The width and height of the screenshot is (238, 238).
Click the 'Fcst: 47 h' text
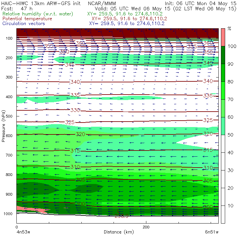click(17, 8)
